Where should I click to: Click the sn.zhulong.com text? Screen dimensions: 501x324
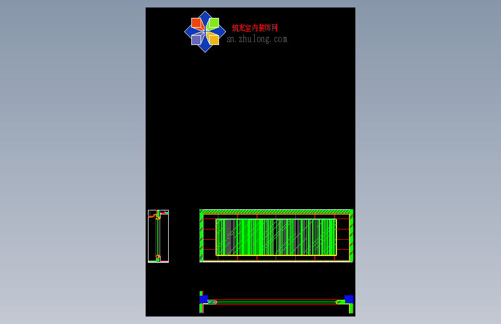click(257, 39)
